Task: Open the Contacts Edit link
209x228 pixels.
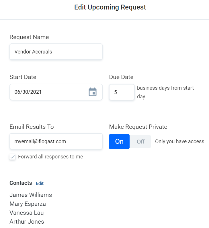Action: (x=40, y=183)
